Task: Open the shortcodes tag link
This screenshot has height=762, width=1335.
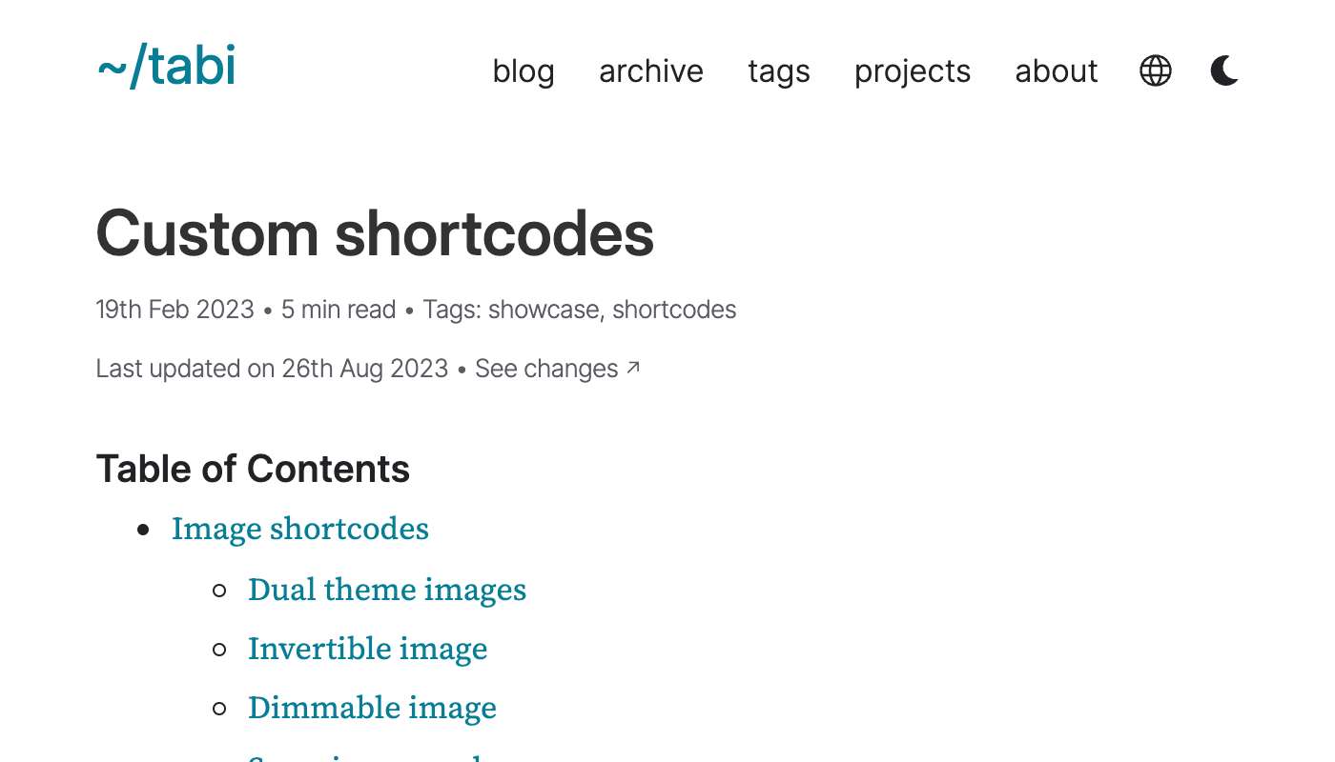Action: pyautogui.click(x=673, y=310)
